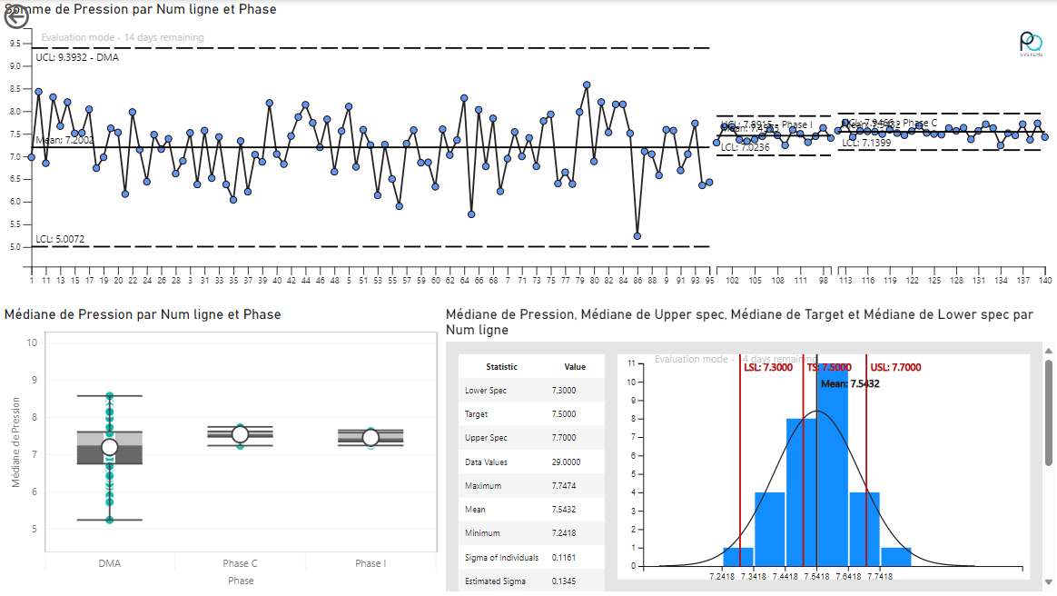The image size is (1057, 596).
Task: Click the "USL: 7.7000" label on the histogram
Action: click(x=895, y=367)
